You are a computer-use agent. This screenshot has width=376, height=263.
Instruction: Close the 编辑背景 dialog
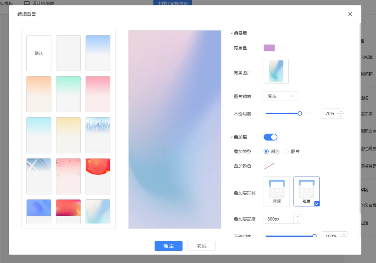point(350,14)
